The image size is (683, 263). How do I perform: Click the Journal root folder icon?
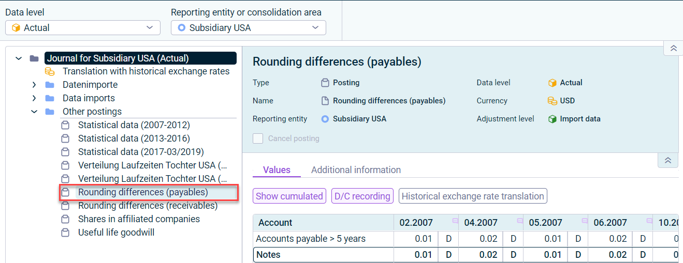coord(34,58)
